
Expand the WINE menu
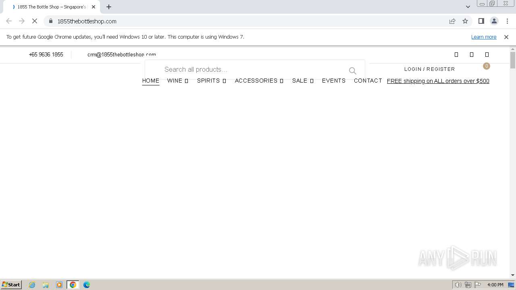click(x=178, y=81)
